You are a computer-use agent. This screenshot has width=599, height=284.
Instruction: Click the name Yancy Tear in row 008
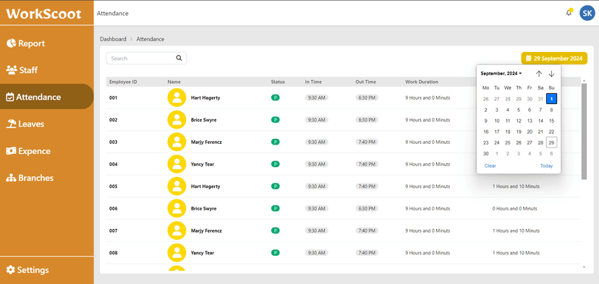click(203, 253)
